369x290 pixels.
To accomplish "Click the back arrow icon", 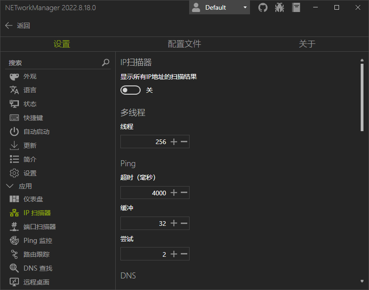I will click(x=9, y=25).
